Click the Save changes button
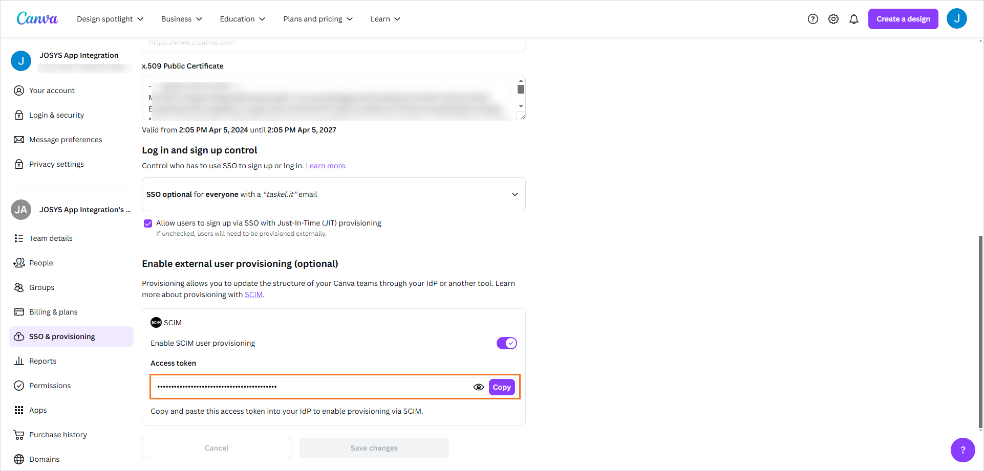The image size is (984, 471). [374, 448]
